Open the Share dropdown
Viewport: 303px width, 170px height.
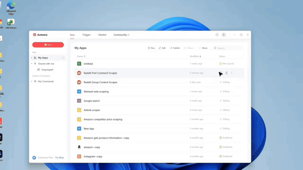pos(189,48)
